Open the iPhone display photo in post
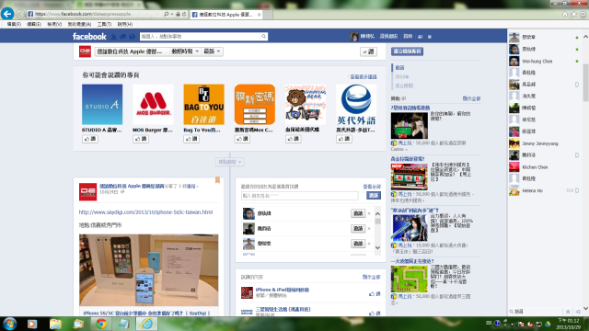Screen dimensions: 589x331 tap(149, 270)
